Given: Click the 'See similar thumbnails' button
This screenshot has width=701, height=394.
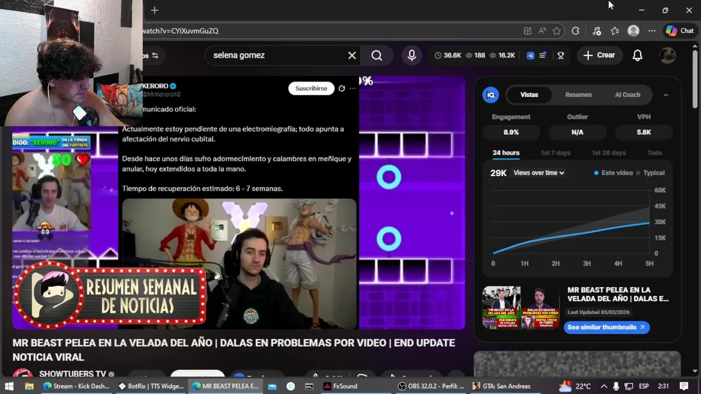Looking at the screenshot, I should pos(607,327).
